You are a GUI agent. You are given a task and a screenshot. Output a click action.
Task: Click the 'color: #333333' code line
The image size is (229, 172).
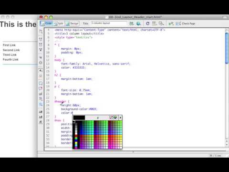73,68
